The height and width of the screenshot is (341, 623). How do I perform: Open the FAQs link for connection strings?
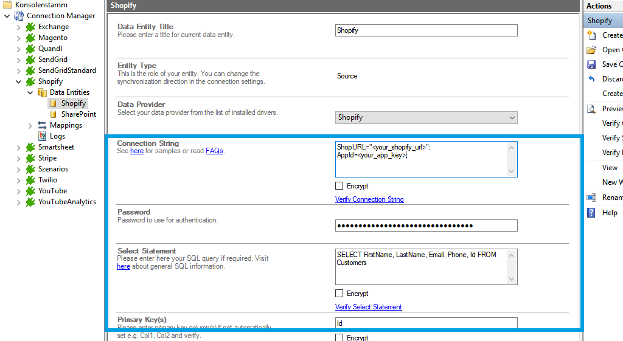coord(214,151)
